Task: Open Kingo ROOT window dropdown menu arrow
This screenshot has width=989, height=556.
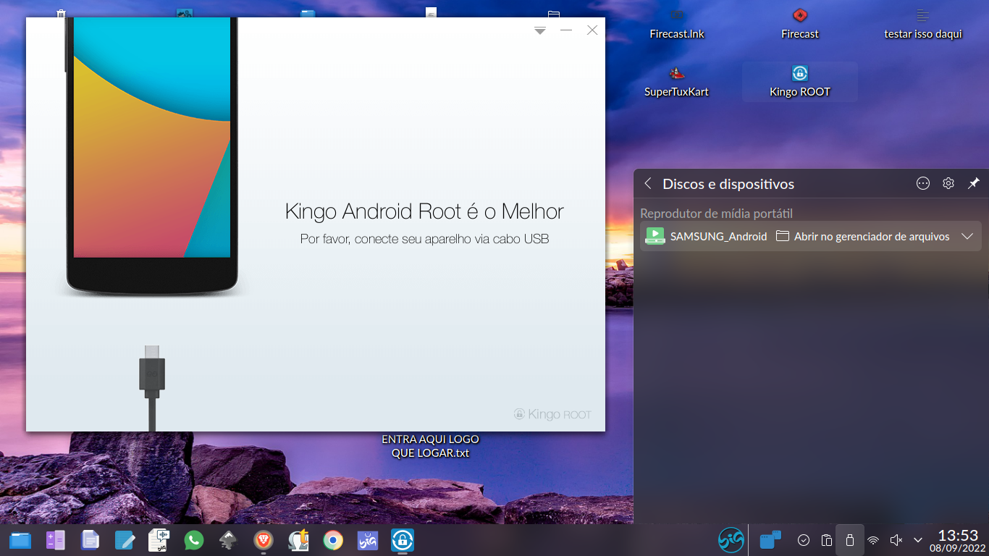Action: (540, 30)
